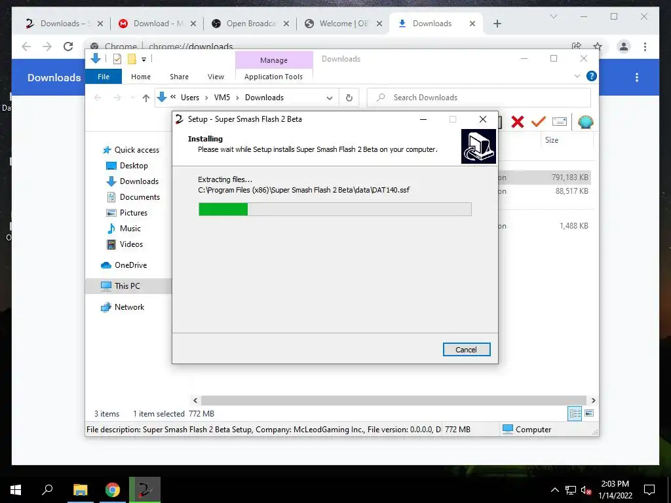This screenshot has height=503, width=671.
Task: Click the installer computer graphic icon
Action: pos(478,147)
